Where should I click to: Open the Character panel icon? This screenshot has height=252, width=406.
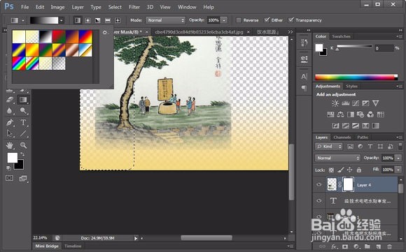304,77
